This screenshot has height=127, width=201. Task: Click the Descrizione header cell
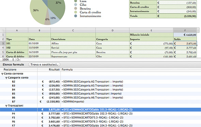(73, 39)
